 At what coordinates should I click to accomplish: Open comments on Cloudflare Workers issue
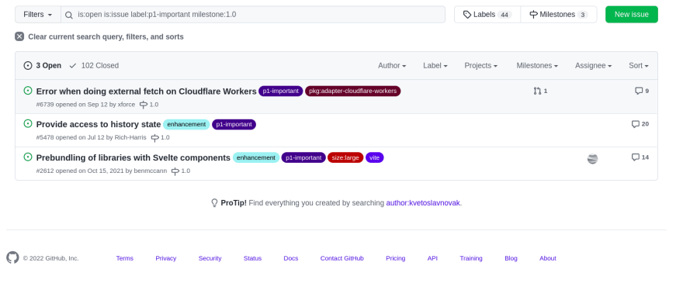pos(642,91)
